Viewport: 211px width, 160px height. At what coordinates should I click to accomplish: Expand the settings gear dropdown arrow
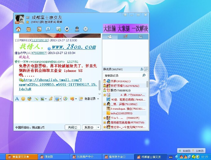click(90, 29)
